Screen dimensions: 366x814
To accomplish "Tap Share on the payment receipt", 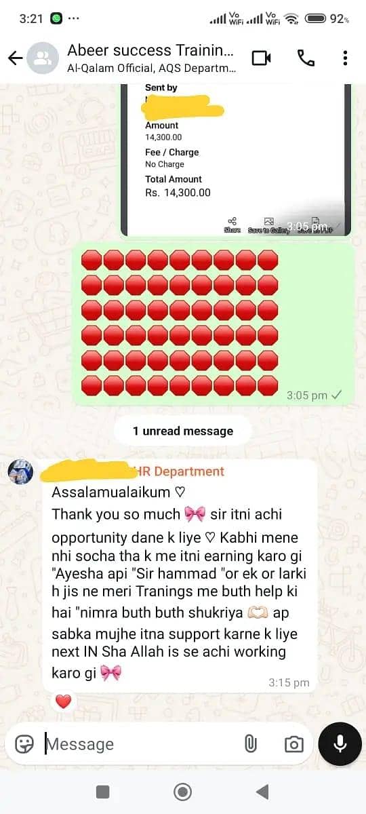I will click(232, 225).
